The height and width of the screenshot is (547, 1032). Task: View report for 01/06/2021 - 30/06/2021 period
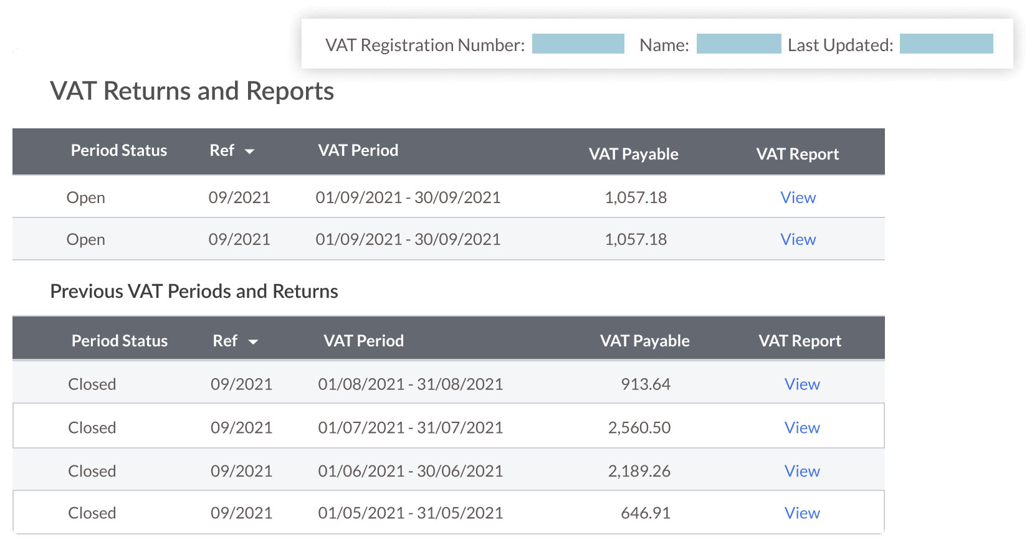(802, 472)
